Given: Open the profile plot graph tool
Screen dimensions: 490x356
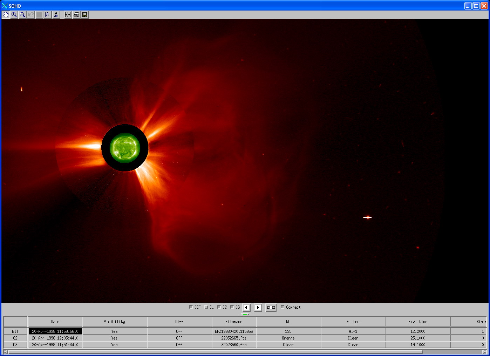Looking at the screenshot, I should pos(48,15).
